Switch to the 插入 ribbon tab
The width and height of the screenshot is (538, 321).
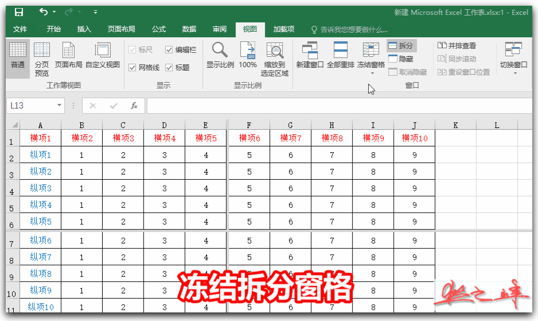(x=84, y=29)
